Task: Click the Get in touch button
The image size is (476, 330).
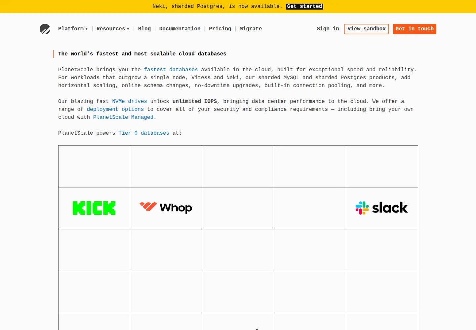Action: tap(415, 29)
